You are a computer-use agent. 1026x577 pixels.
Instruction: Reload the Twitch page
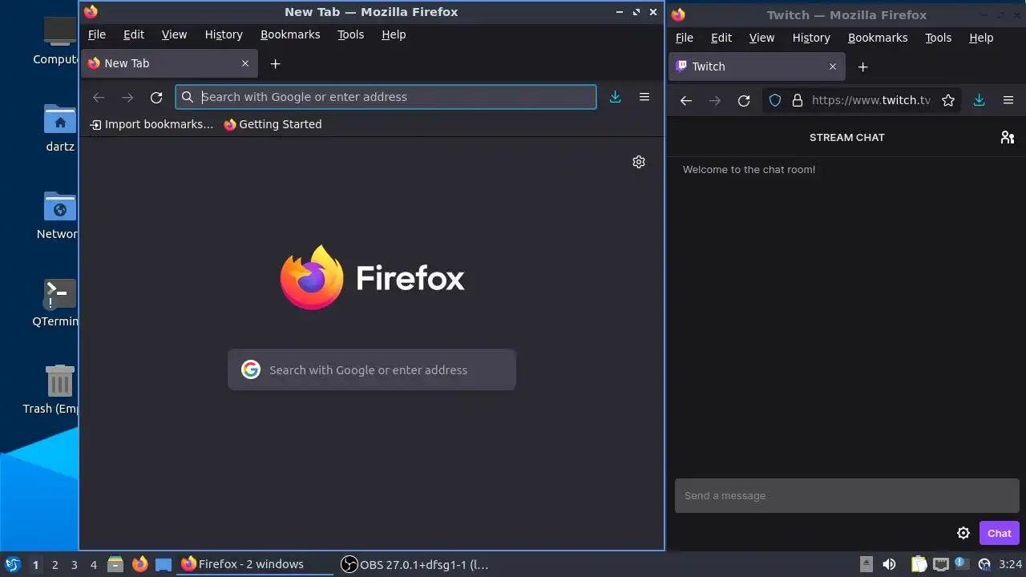744,100
